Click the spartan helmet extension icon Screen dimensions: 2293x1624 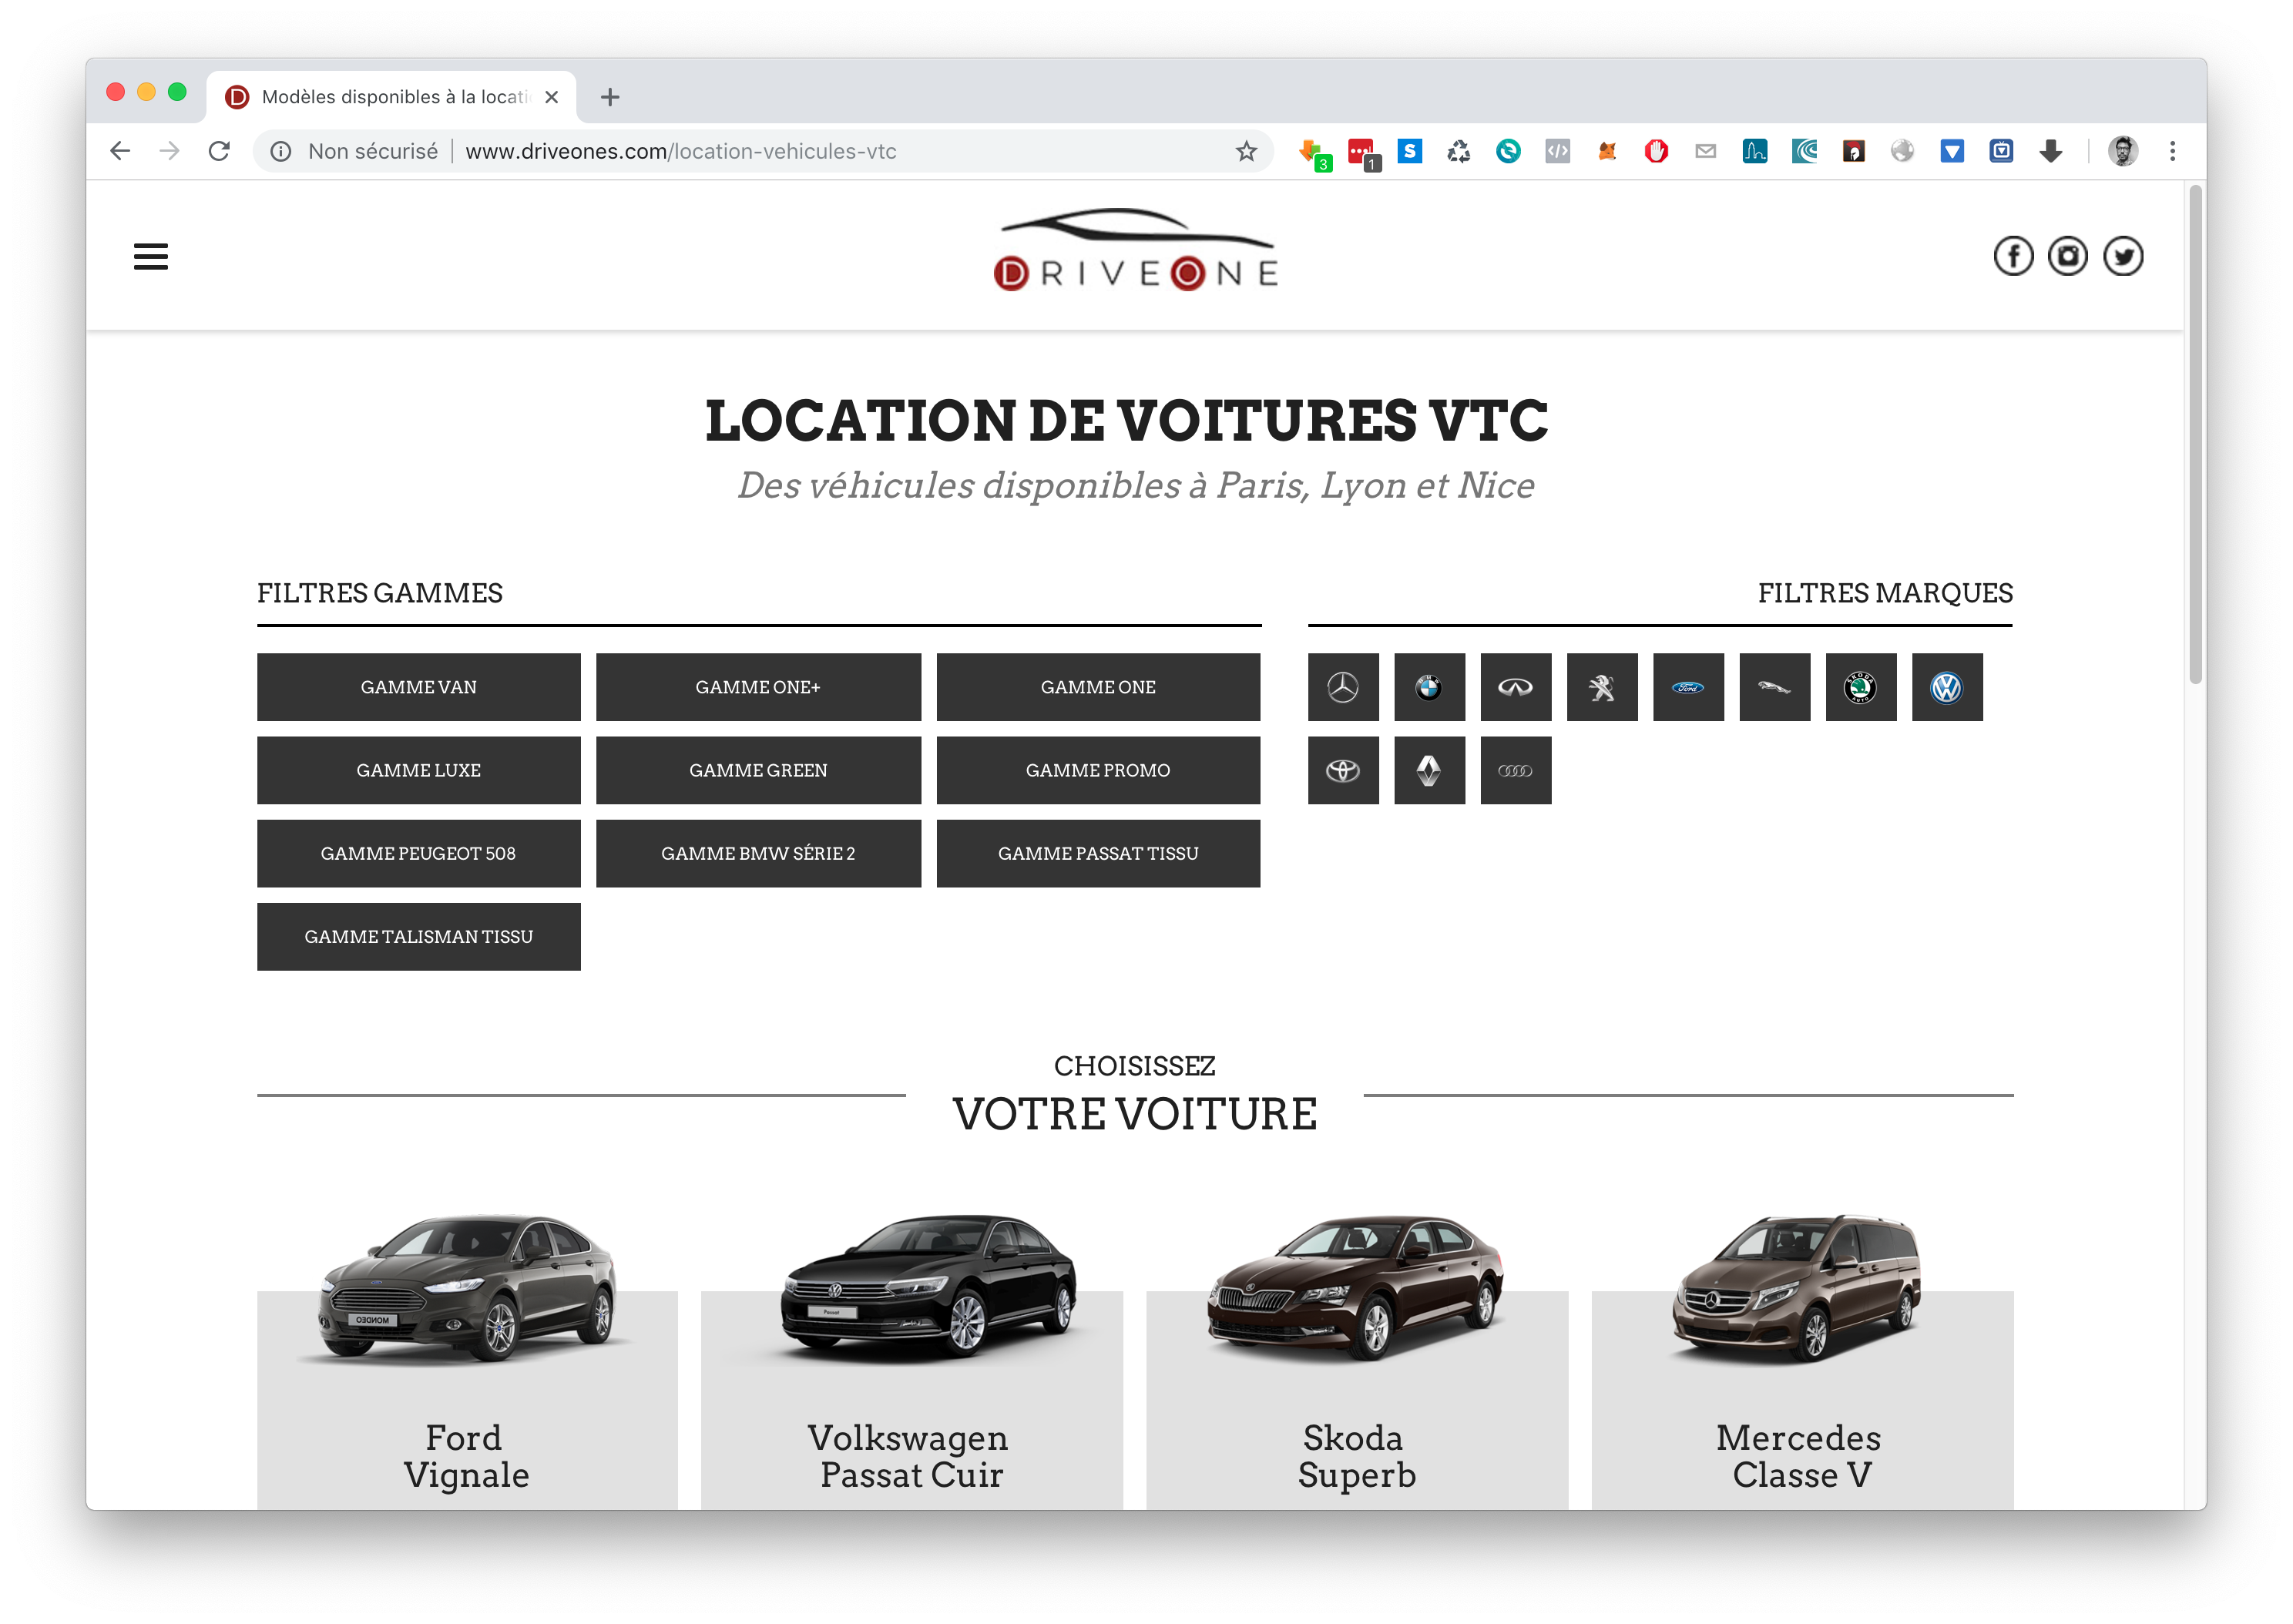(1853, 151)
